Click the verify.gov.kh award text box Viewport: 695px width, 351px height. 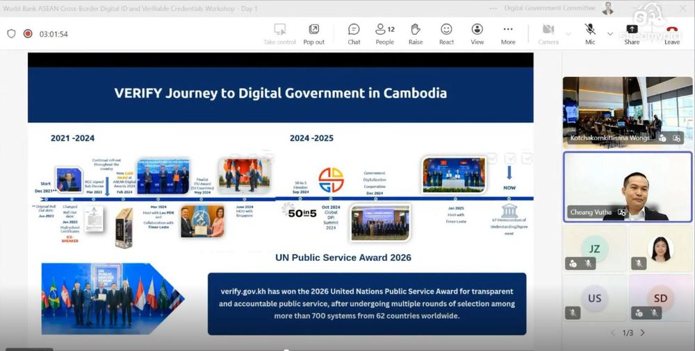click(367, 304)
